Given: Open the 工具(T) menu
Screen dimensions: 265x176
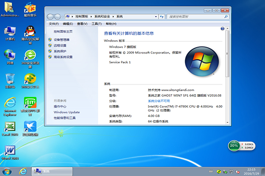Looking at the screenshot, I should tap(96, 24).
